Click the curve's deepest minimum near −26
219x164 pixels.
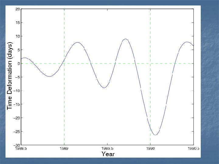tap(155, 135)
